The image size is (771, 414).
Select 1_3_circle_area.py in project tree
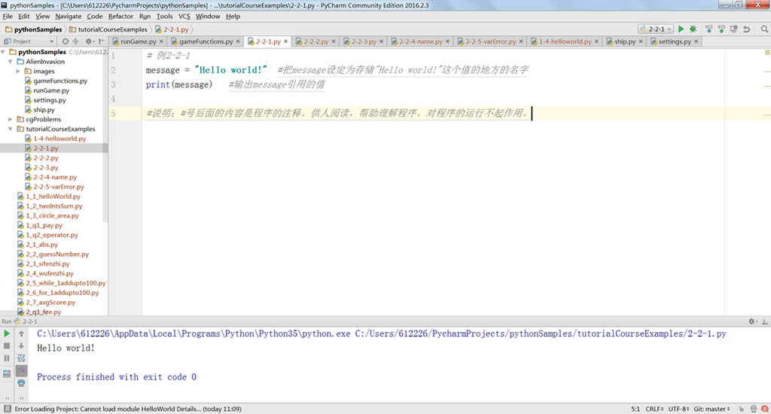pyautogui.click(x=52, y=215)
